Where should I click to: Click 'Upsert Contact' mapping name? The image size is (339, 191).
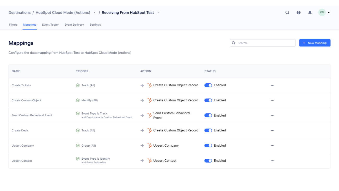point(22,161)
